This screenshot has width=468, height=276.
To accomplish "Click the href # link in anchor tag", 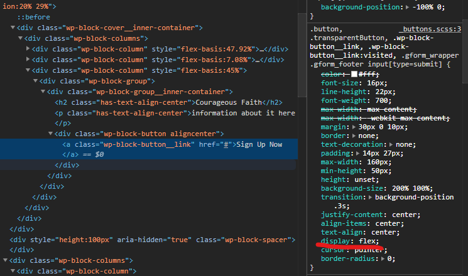I will [x=225, y=145].
